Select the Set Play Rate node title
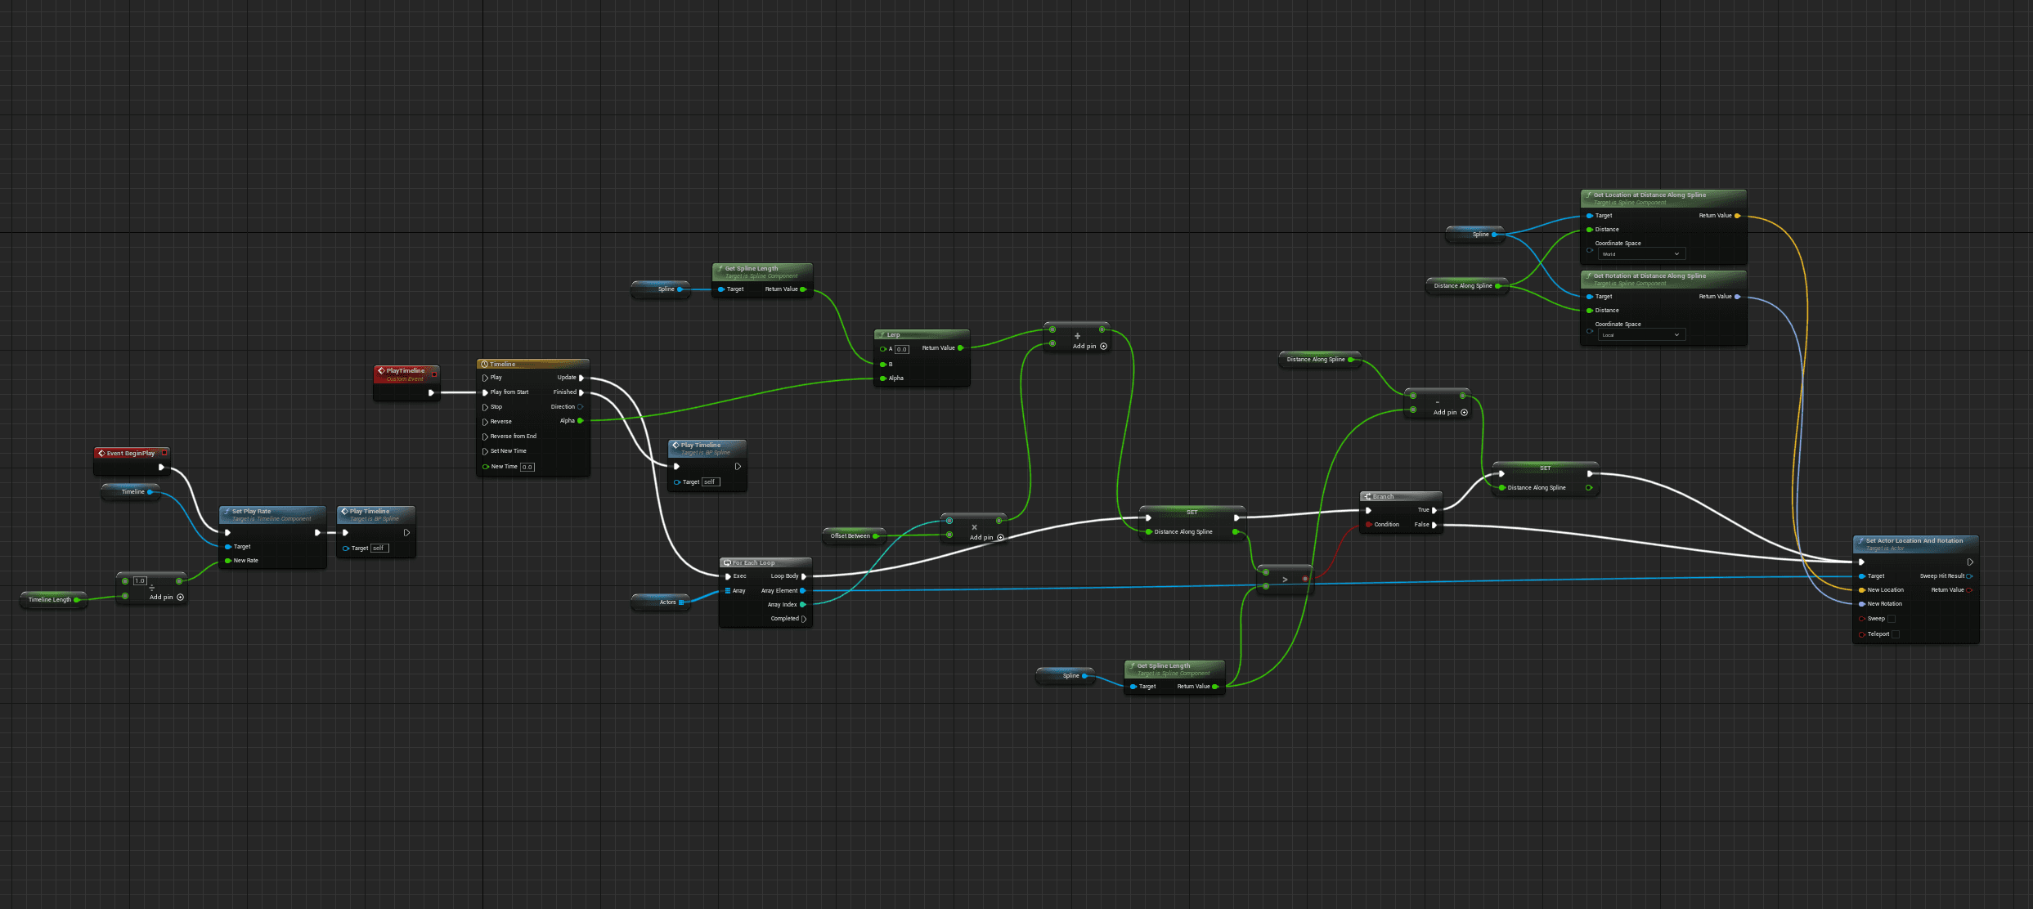The width and height of the screenshot is (2033, 909). [251, 512]
